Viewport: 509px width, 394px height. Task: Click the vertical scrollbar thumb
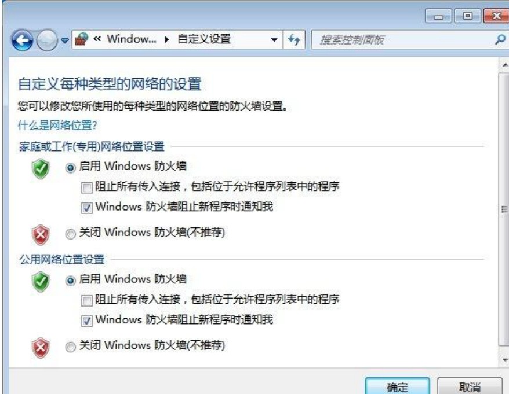[504, 209]
